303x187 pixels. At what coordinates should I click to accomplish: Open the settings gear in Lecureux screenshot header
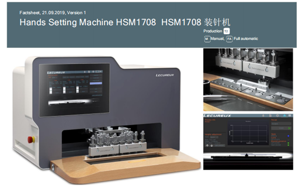click(x=277, y=115)
